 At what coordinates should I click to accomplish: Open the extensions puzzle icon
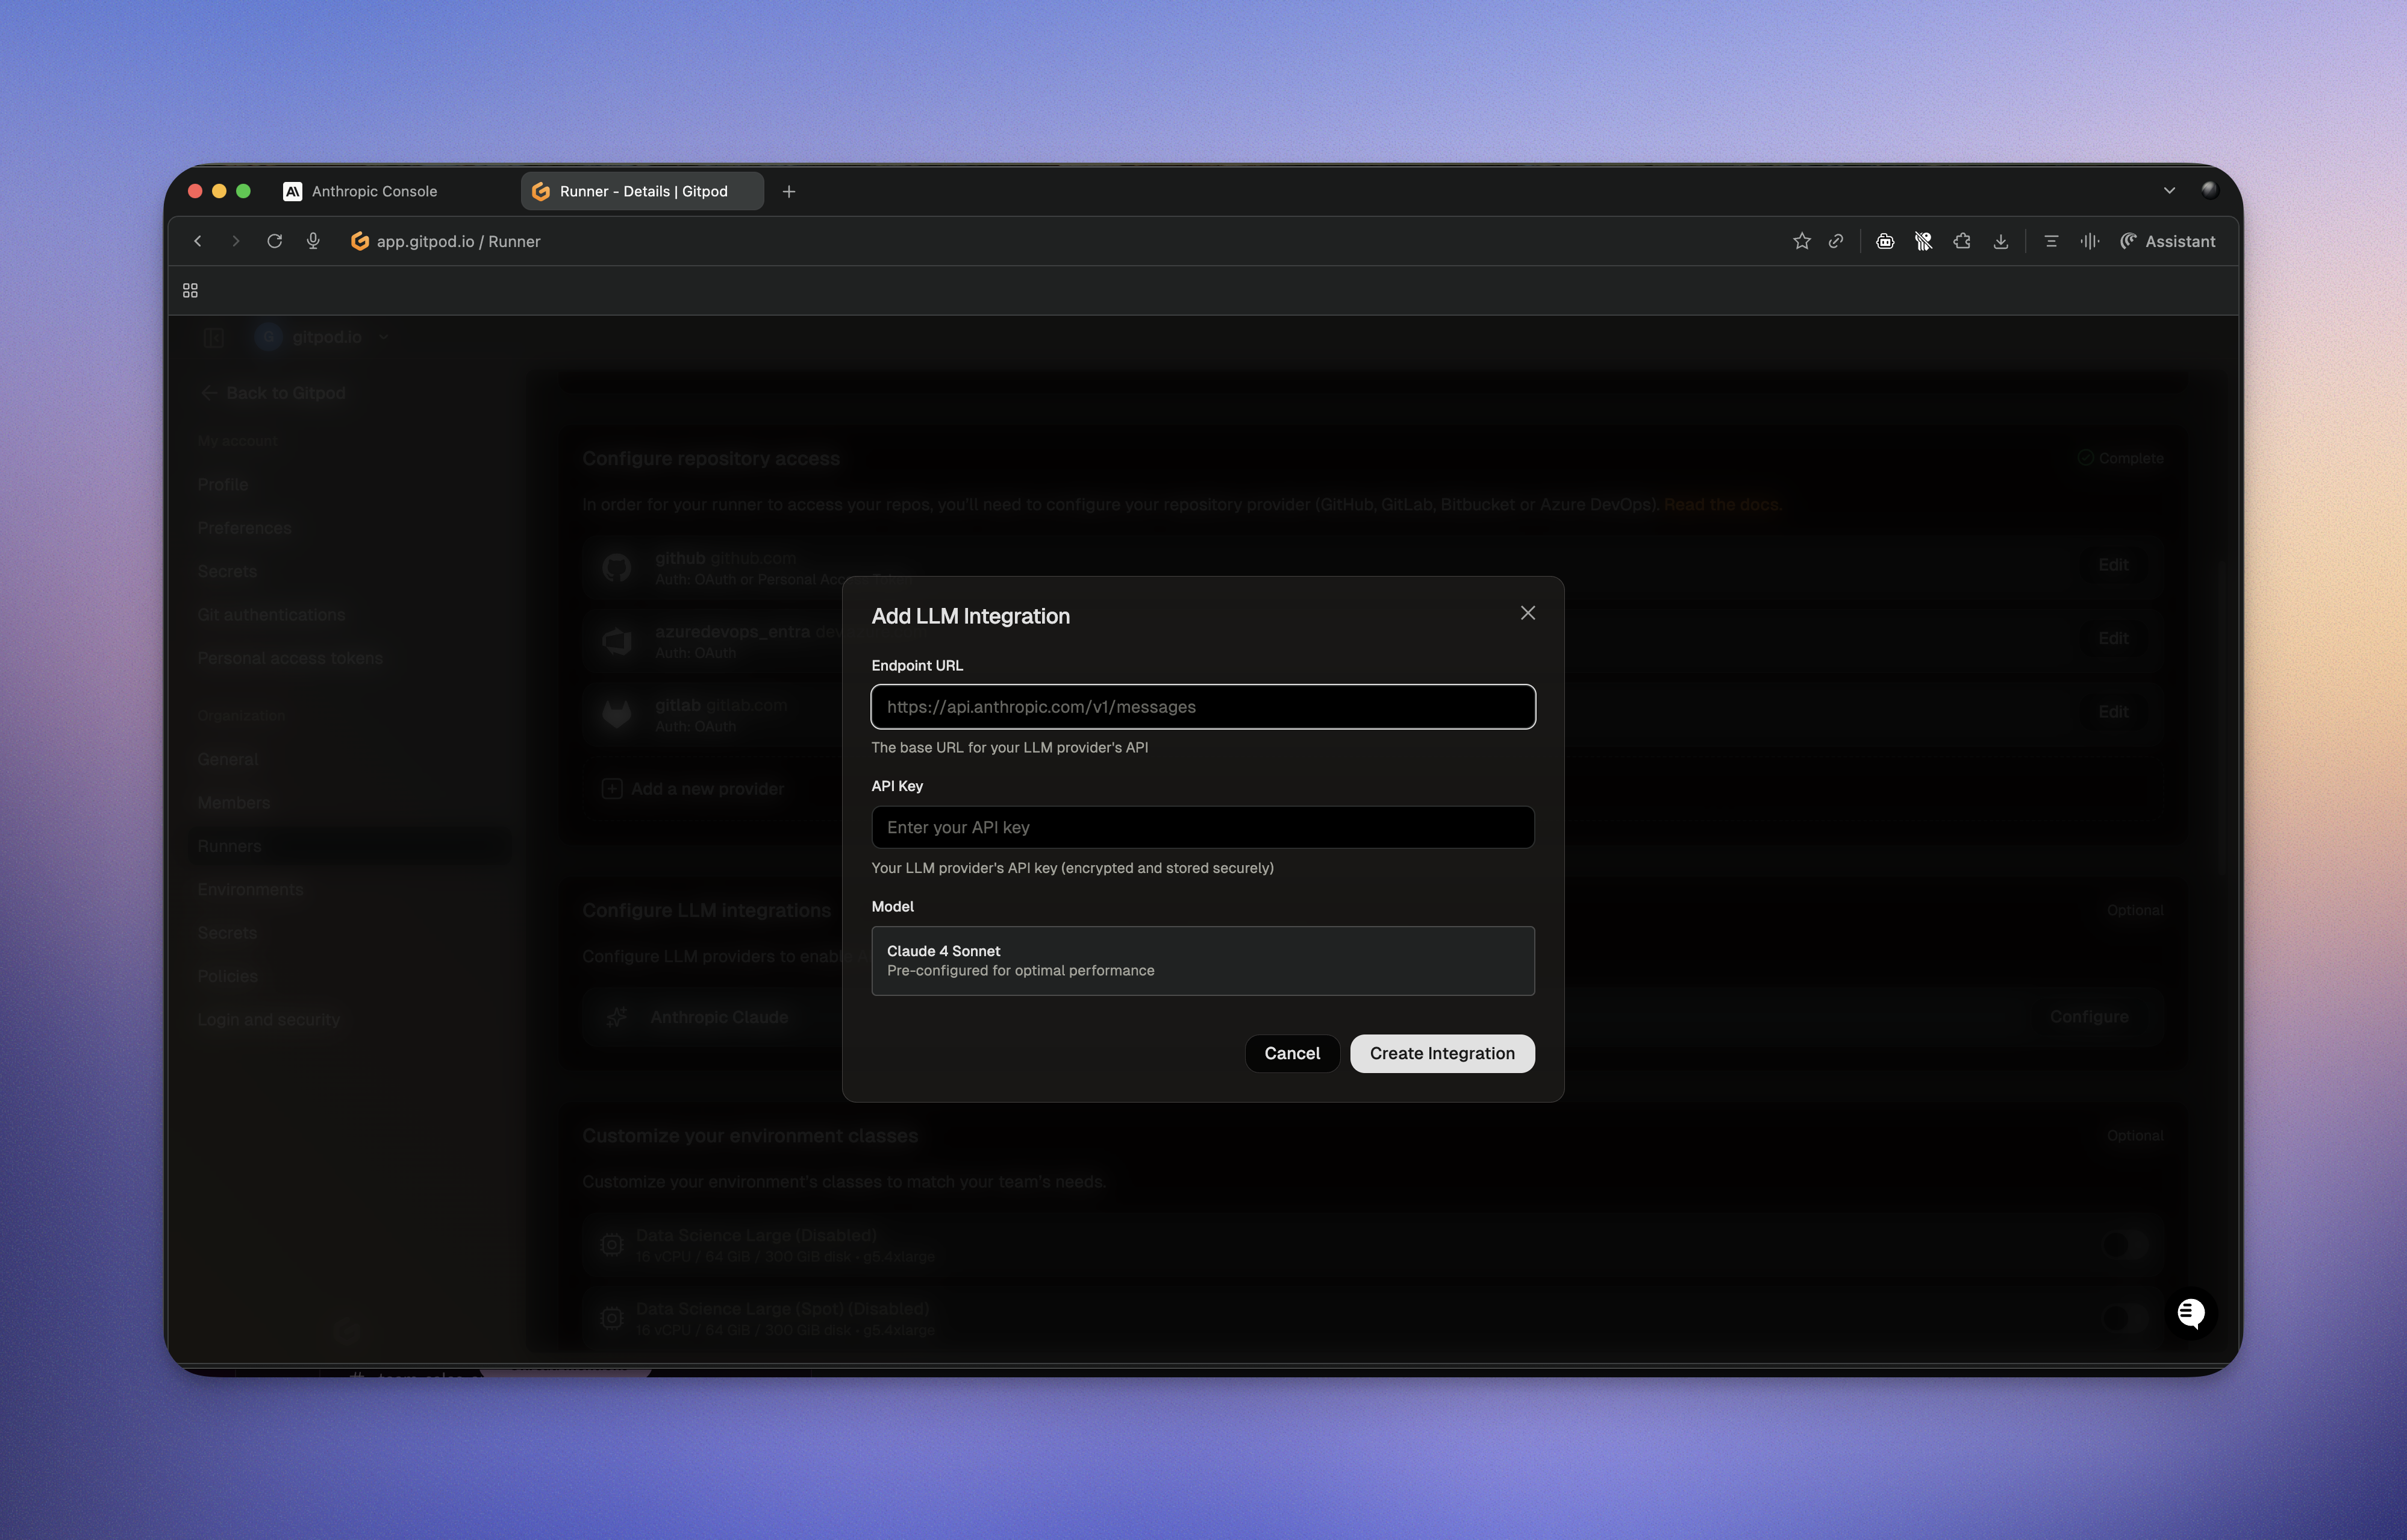pyautogui.click(x=1961, y=241)
